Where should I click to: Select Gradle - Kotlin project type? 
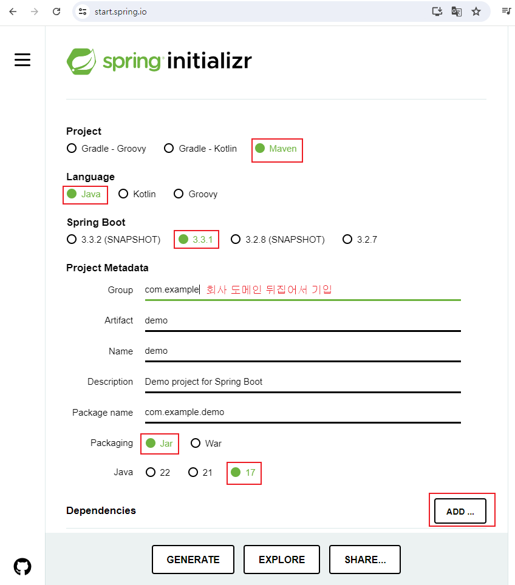(200, 149)
